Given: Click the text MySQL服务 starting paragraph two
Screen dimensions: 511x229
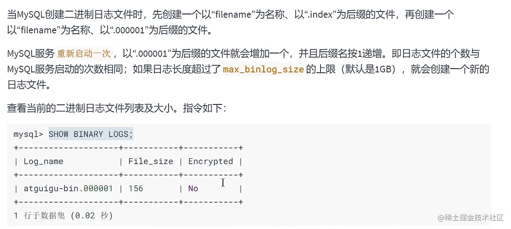Looking at the screenshot, I should 31,53.
